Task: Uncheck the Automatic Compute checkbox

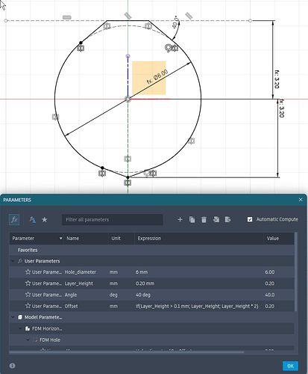Action: pos(250,219)
